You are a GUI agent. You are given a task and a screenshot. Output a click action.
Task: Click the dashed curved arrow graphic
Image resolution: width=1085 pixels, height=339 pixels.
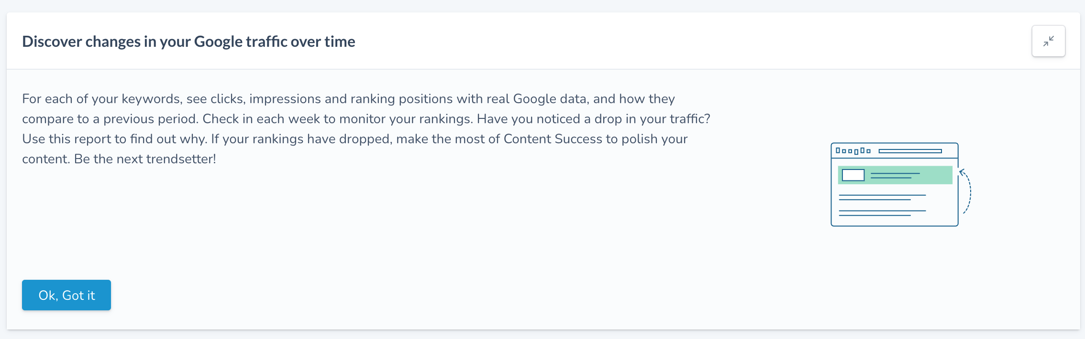coord(965,191)
